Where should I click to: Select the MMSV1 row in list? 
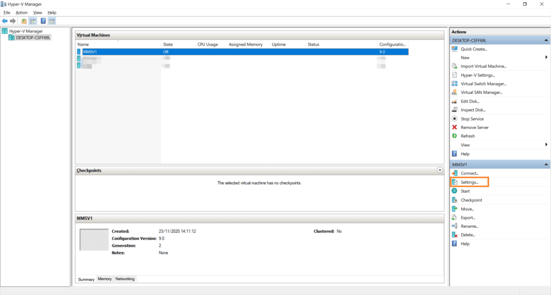pos(242,52)
